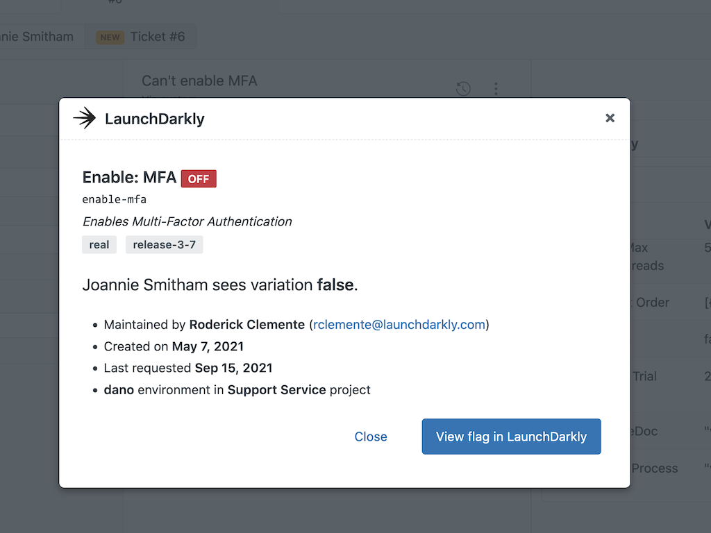This screenshot has height=533, width=711.
Task: Dismiss the dialog with the X icon
Action: pyautogui.click(x=610, y=118)
